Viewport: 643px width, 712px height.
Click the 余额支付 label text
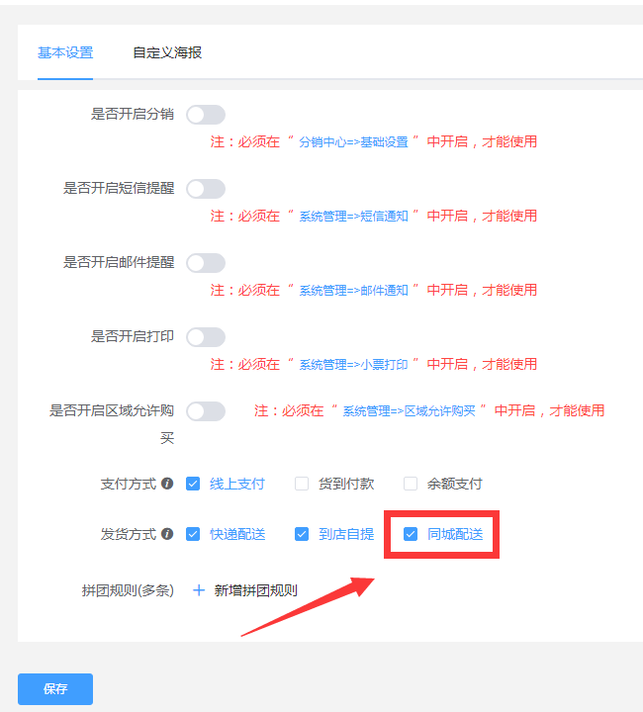pyautogui.click(x=454, y=484)
